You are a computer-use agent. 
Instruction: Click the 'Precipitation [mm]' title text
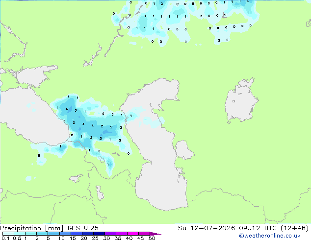pyautogui.click(x=32, y=228)
